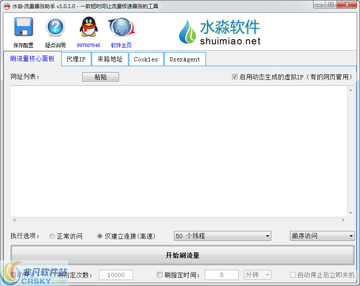Click the 10000 count input field

116,275
